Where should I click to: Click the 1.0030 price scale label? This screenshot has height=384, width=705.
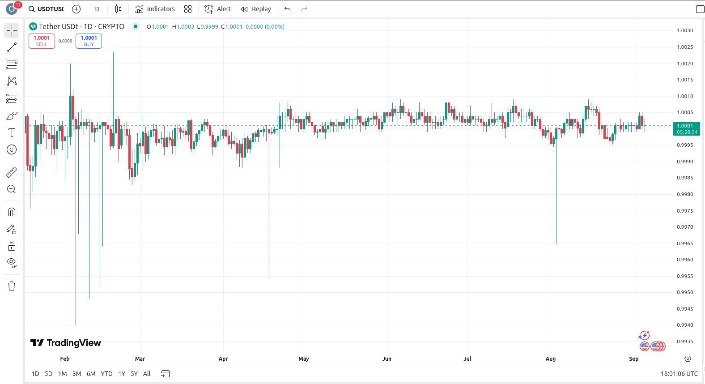pos(685,30)
